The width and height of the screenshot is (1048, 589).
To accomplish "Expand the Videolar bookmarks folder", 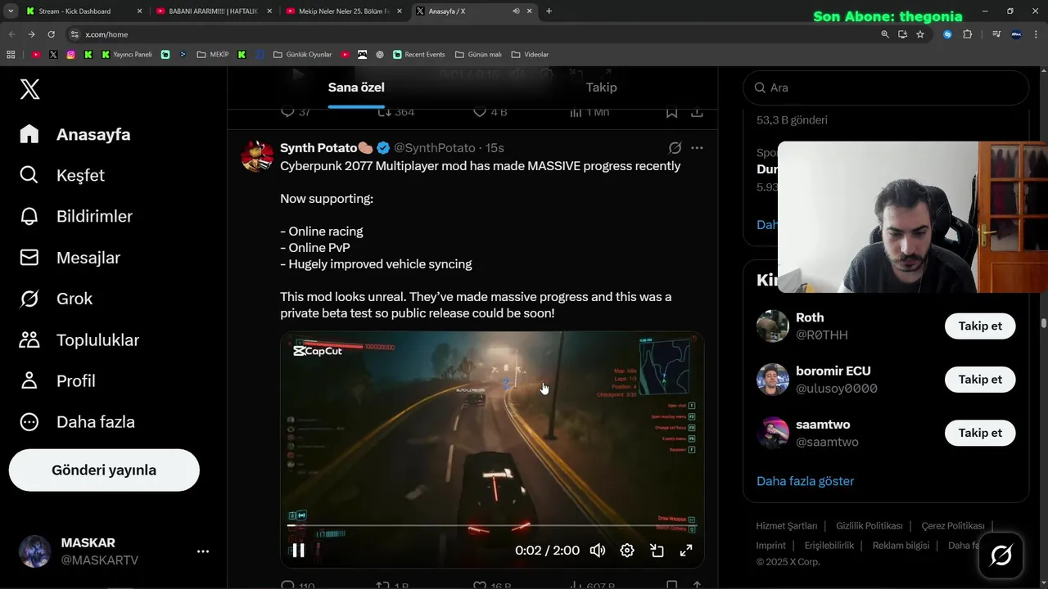I will click(x=530, y=55).
